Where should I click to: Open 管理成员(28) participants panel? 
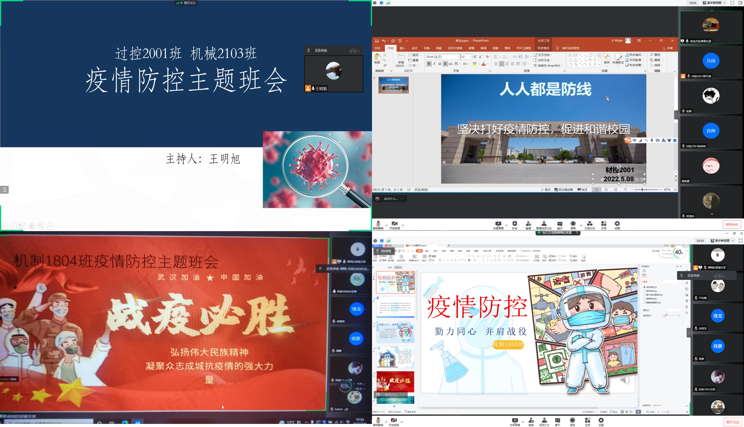(x=544, y=225)
